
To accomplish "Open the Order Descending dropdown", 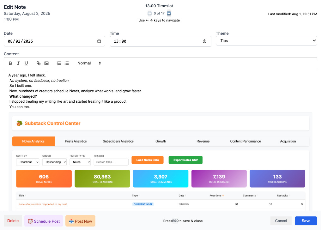I will pyautogui.click(x=54, y=162).
